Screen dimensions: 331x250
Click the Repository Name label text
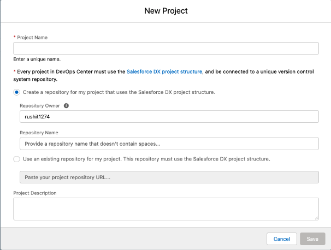point(39,133)
